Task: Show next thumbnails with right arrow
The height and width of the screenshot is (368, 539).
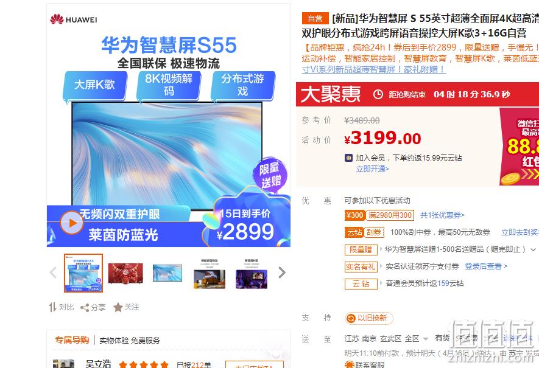Action: (x=282, y=273)
